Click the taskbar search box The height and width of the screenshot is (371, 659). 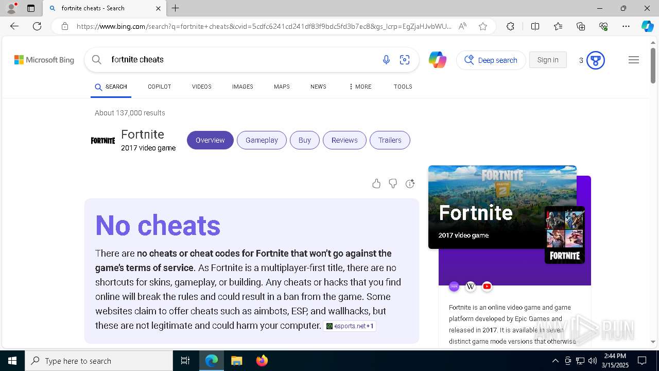pos(99,361)
